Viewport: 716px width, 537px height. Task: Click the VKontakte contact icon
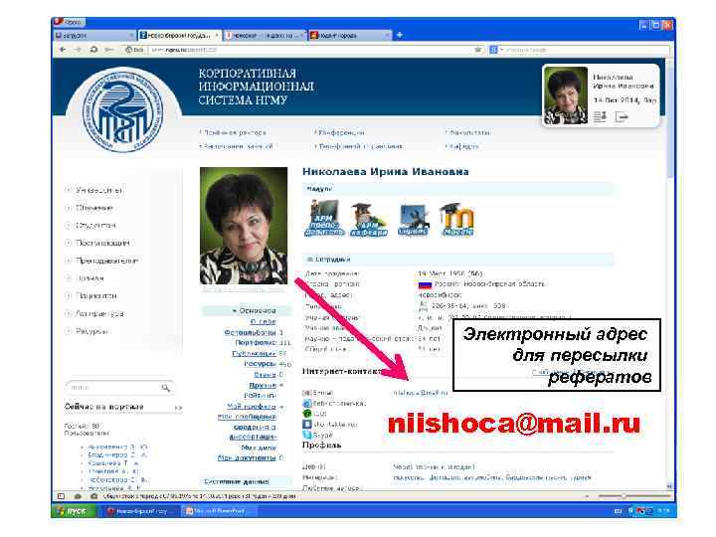tap(307, 425)
